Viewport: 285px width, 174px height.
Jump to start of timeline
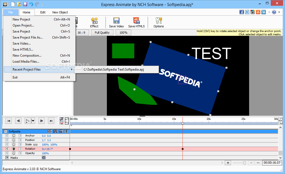point(9,121)
